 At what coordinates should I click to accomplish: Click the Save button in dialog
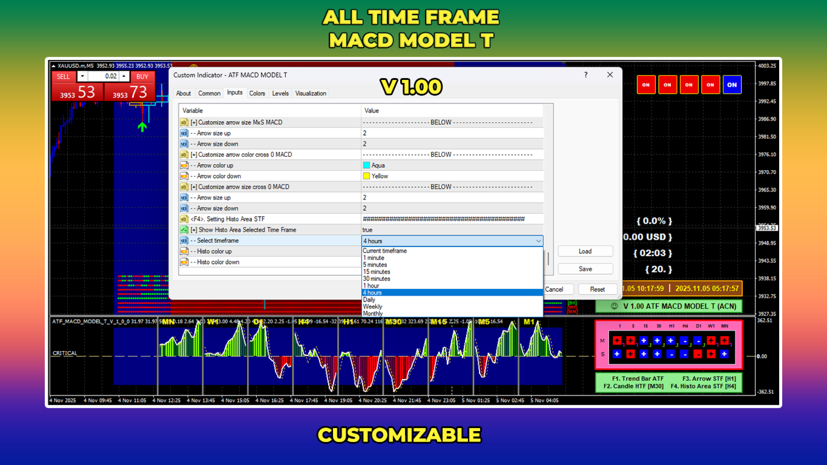[x=585, y=269]
